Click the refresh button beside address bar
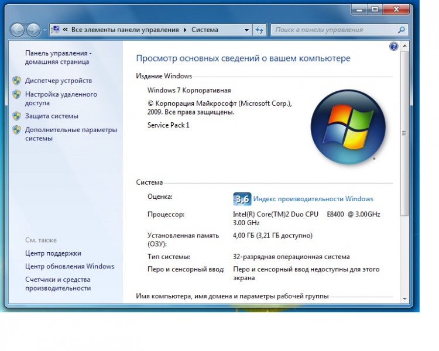Screen dimensions: 439x351 [x=260, y=30]
